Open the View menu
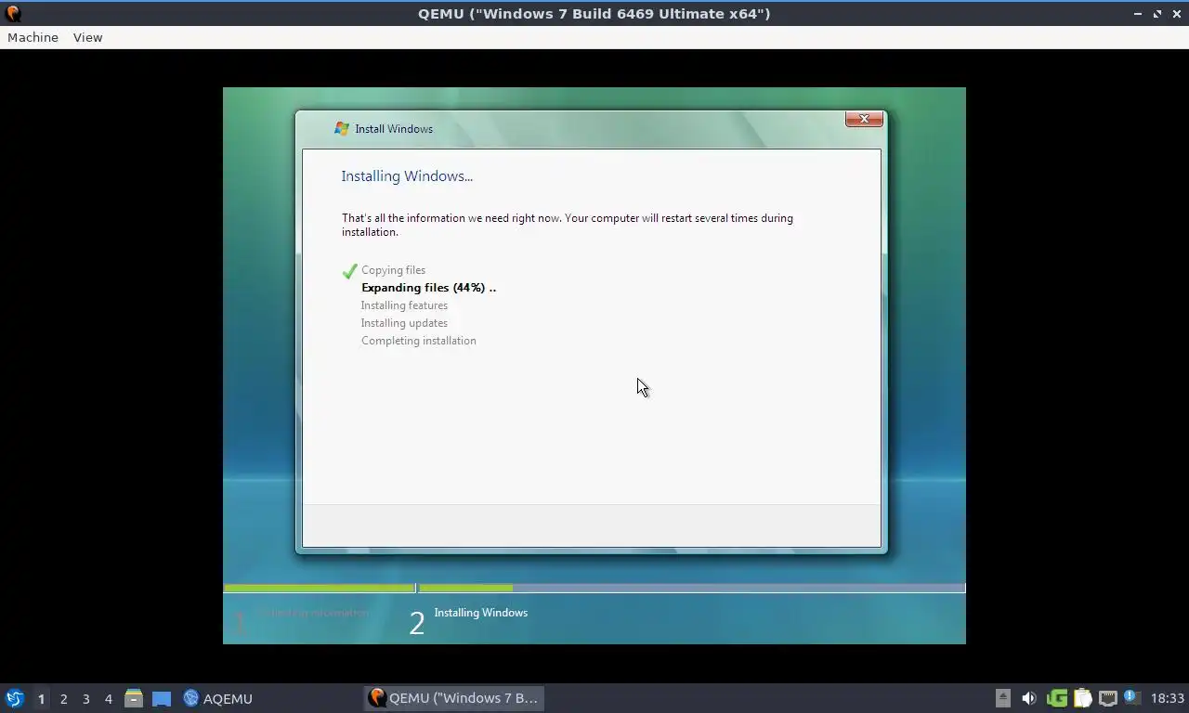1189x713 pixels. click(x=87, y=37)
